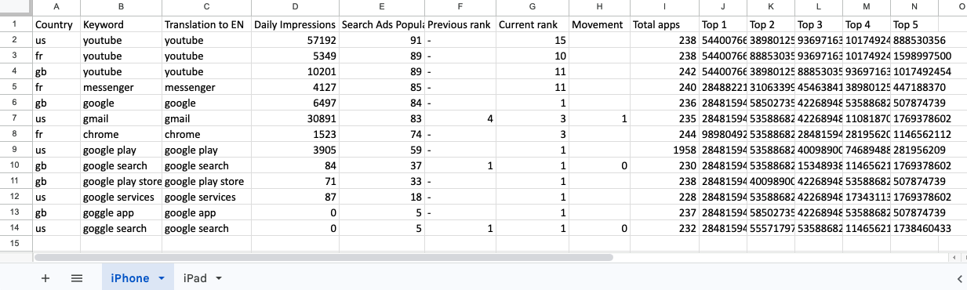The image size is (967, 290).
Task: Click the select-all corner box
Action: coord(16,7)
